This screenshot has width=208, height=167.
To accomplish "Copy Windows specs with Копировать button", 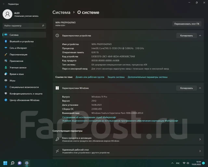I will click(186, 88).
